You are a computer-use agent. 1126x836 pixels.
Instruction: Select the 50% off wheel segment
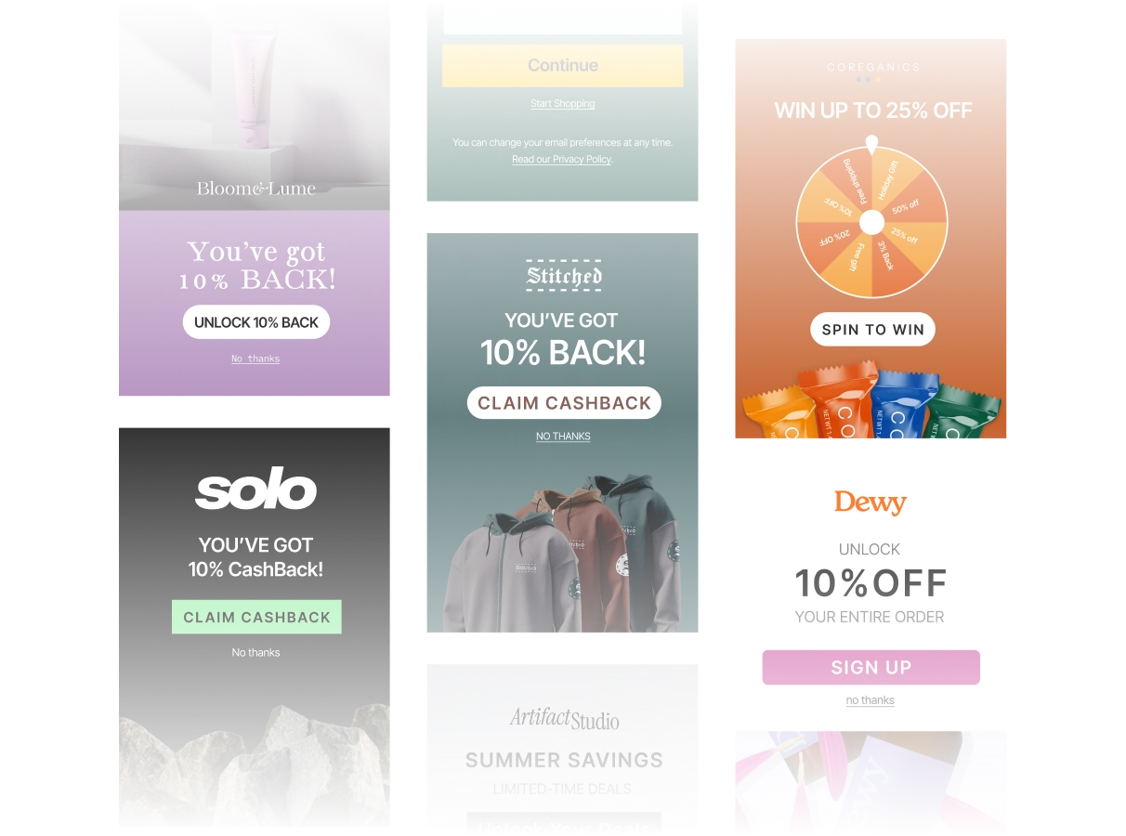pos(906,204)
